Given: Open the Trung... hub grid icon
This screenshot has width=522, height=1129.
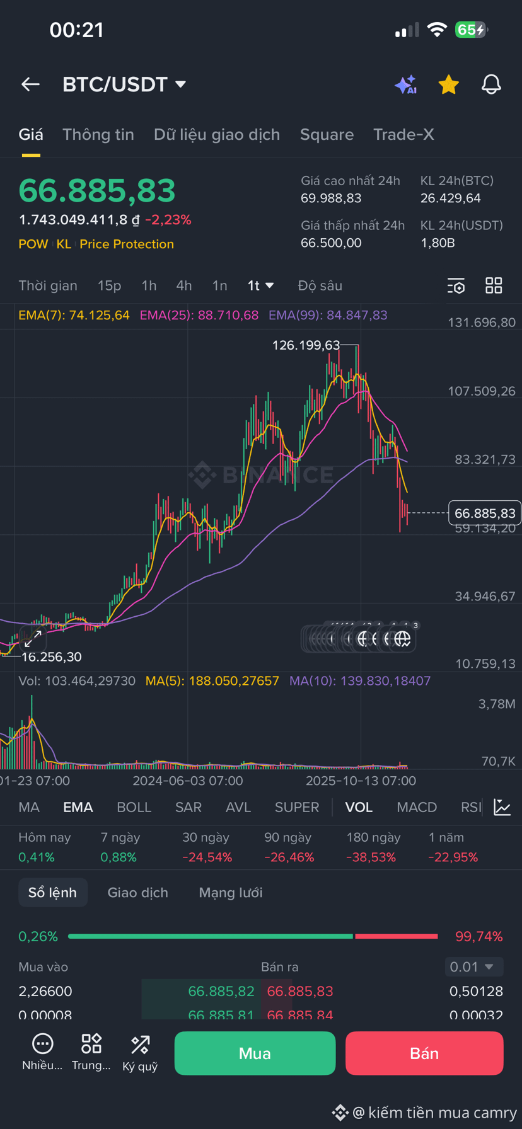Looking at the screenshot, I should [91, 1052].
